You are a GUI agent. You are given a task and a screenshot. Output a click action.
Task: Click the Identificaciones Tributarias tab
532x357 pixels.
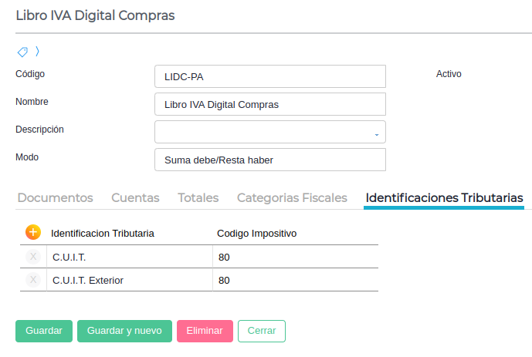coord(444,198)
